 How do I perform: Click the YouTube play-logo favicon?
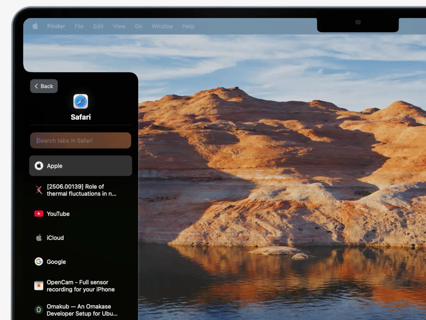pyautogui.click(x=39, y=214)
